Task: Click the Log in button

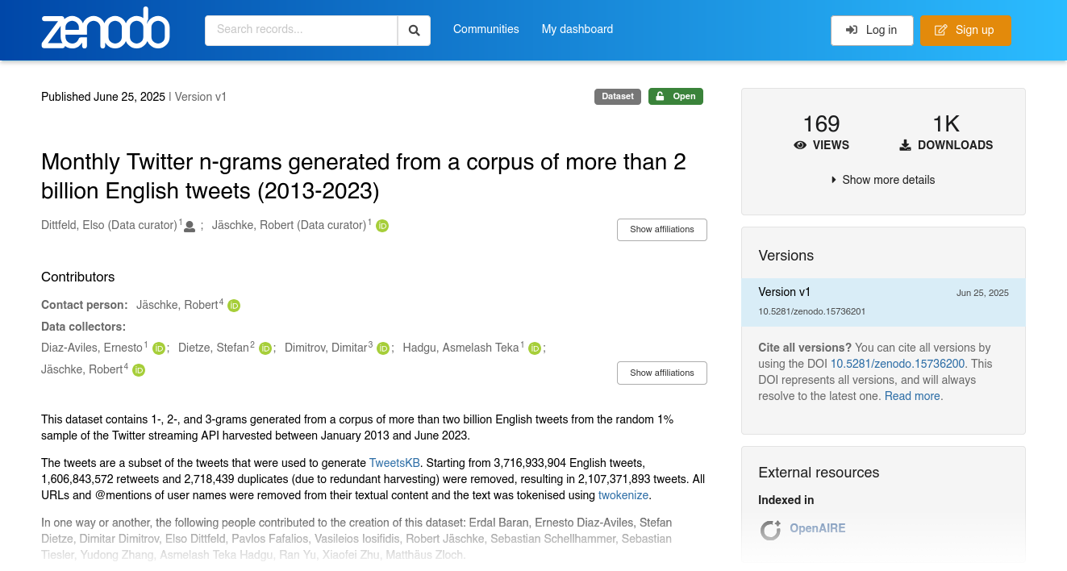Action: pos(872,30)
